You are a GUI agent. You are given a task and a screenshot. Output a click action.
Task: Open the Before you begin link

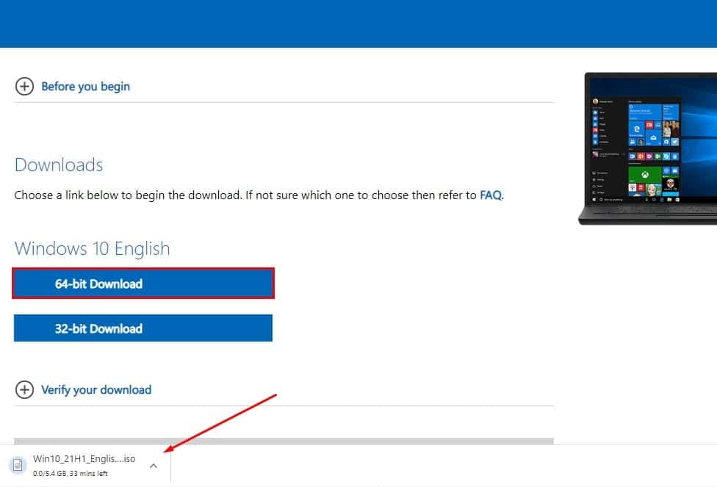[85, 87]
